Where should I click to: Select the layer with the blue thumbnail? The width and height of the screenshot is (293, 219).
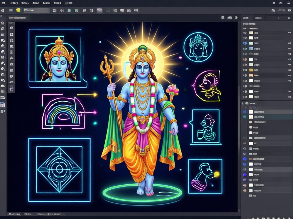(266, 48)
